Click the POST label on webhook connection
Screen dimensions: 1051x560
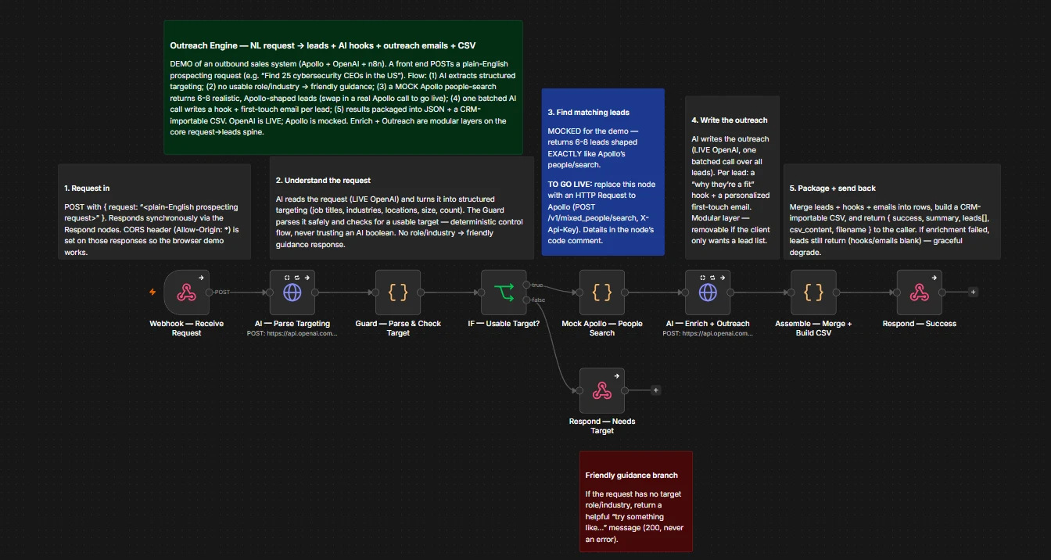tap(222, 293)
